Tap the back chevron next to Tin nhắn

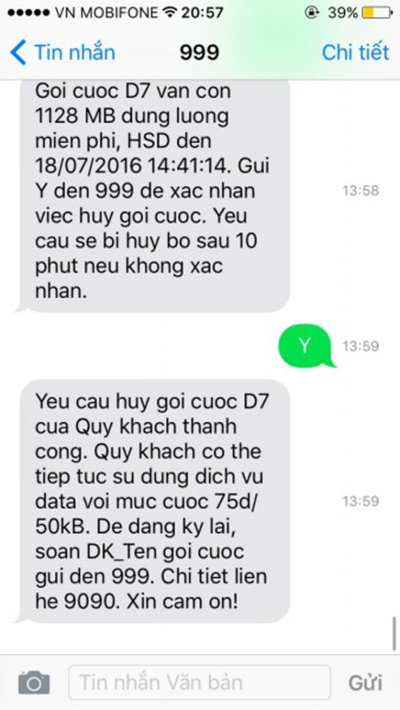point(18,52)
